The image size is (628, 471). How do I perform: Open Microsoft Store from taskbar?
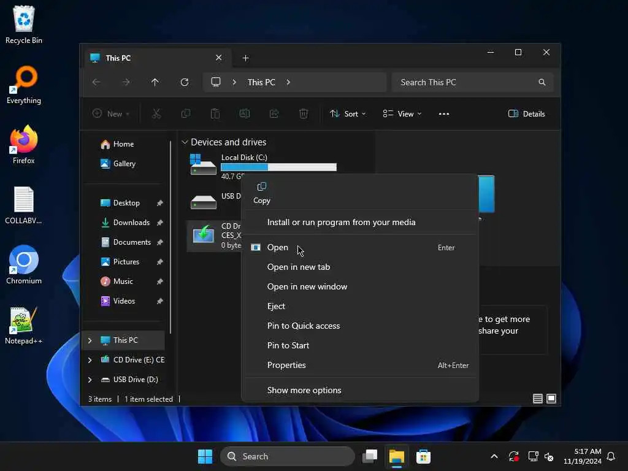423,456
